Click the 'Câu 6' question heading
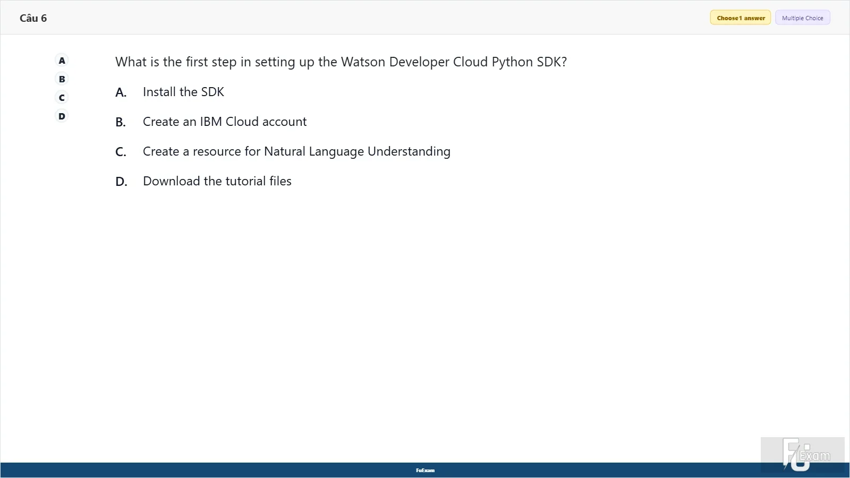 point(33,18)
